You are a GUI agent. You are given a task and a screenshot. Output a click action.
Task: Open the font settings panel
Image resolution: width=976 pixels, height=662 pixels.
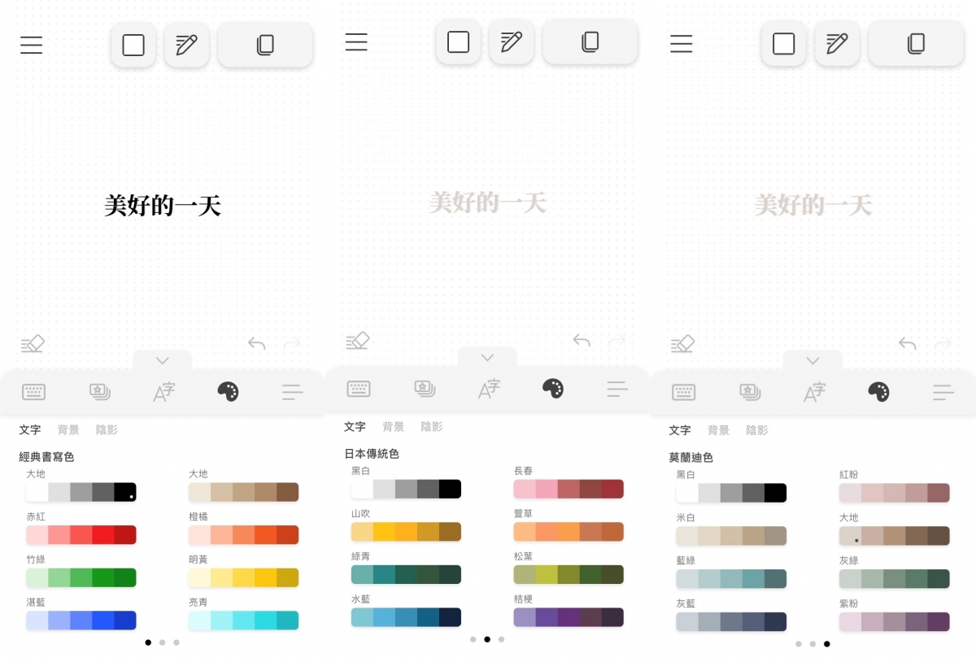pos(163,391)
